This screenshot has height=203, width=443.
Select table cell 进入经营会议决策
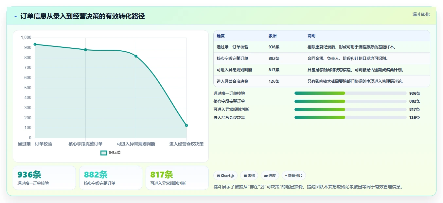232,81
